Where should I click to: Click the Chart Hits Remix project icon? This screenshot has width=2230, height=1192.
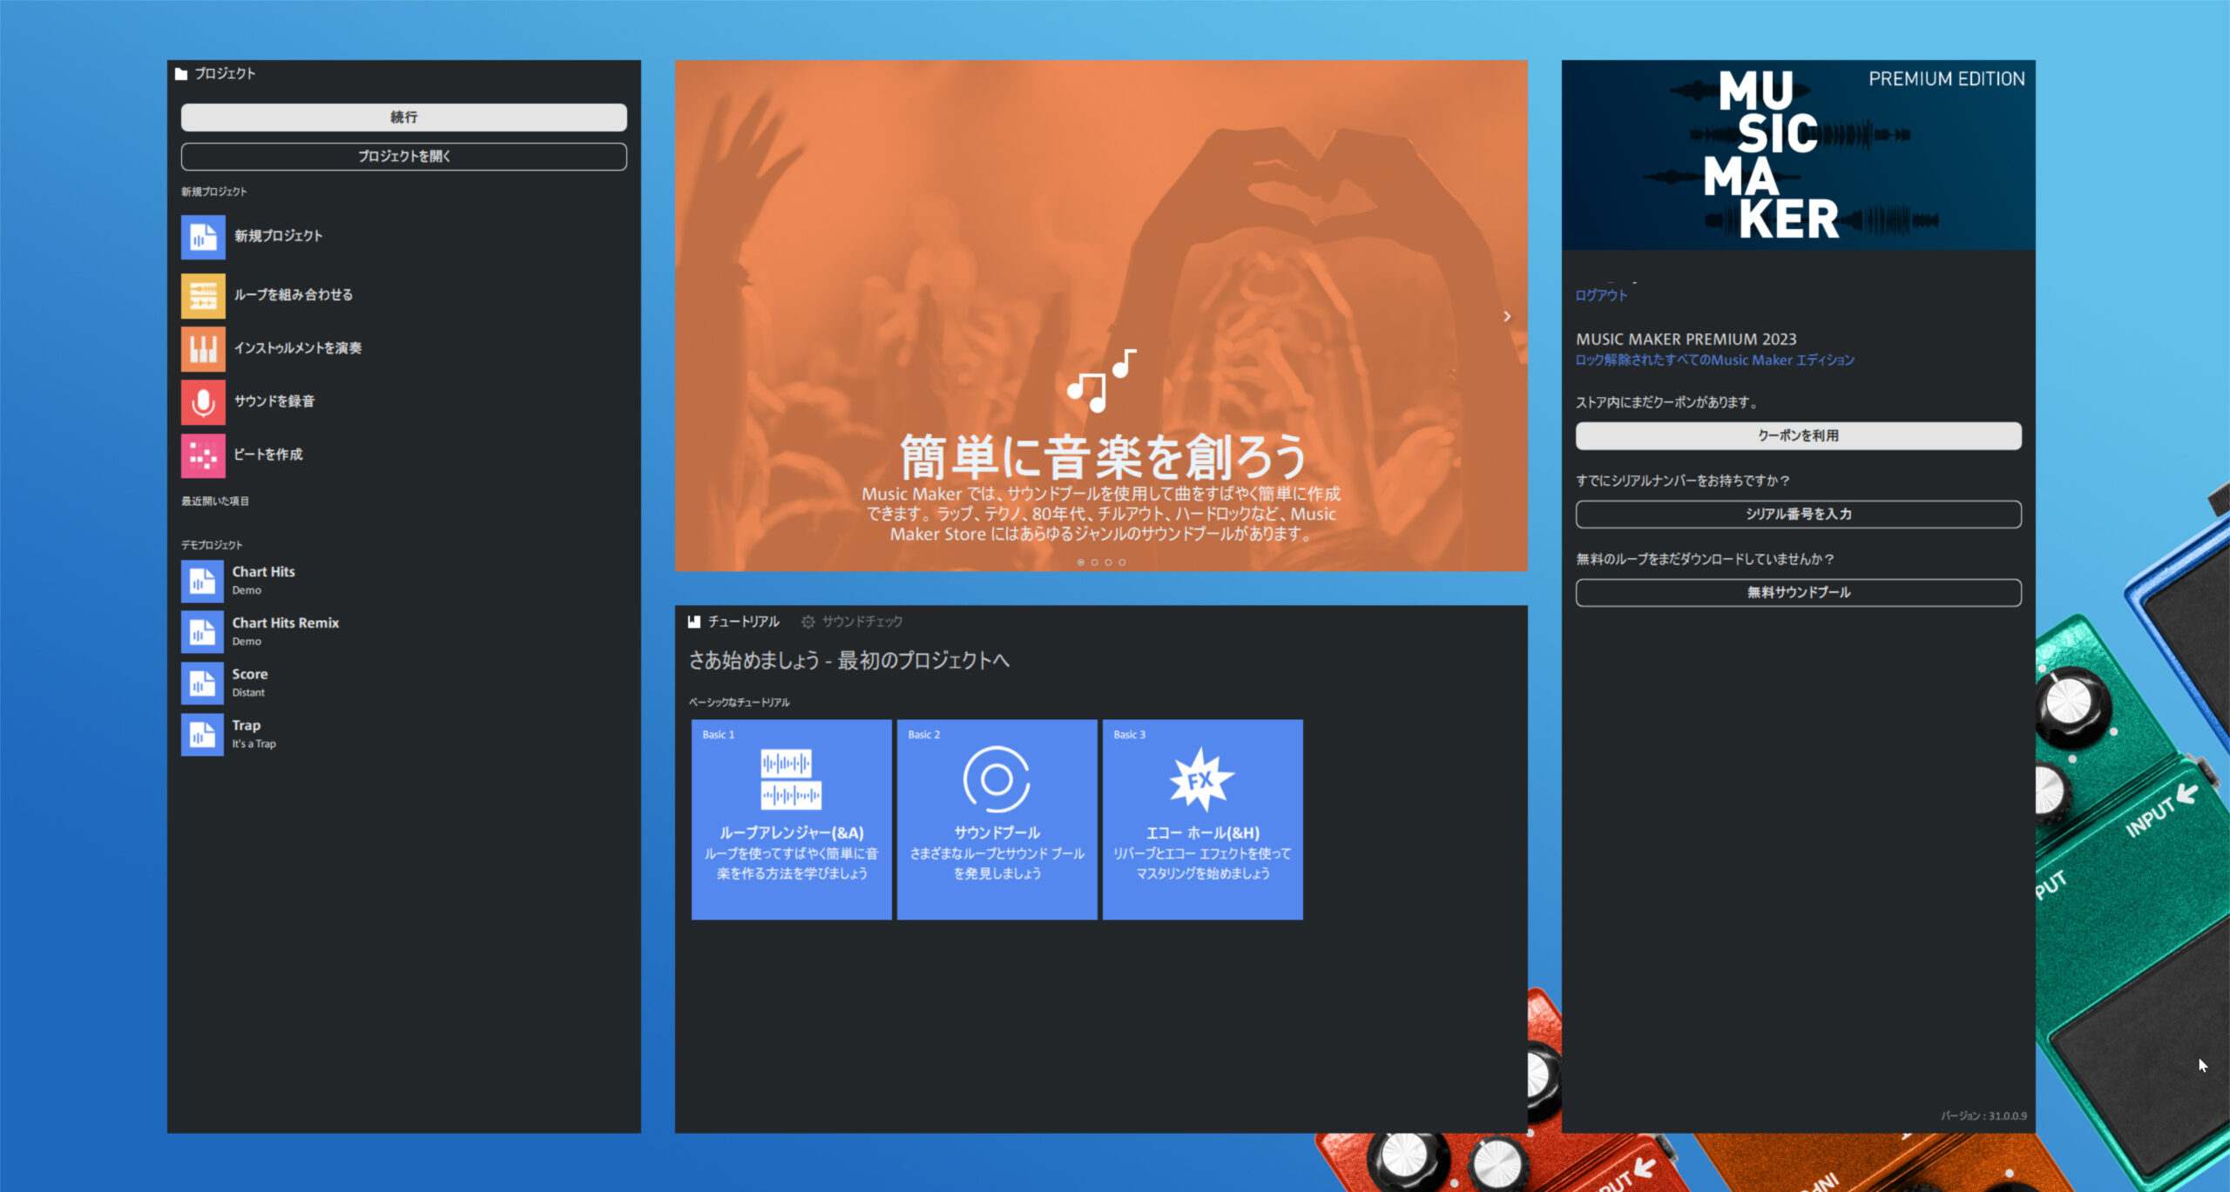tap(202, 632)
